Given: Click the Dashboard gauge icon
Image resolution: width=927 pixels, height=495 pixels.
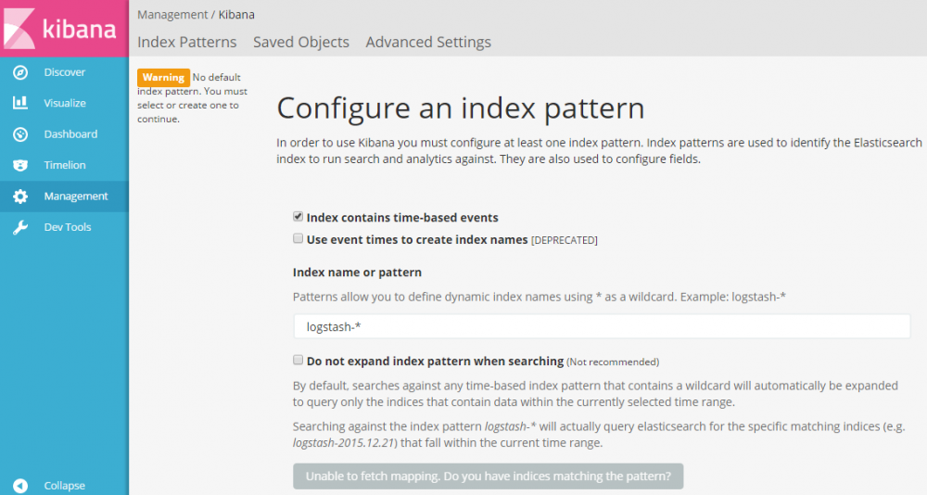Looking at the screenshot, I should 20,134.
